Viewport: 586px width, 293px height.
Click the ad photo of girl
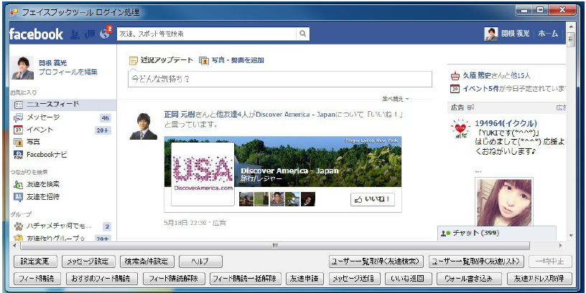[x=504, y=202]
